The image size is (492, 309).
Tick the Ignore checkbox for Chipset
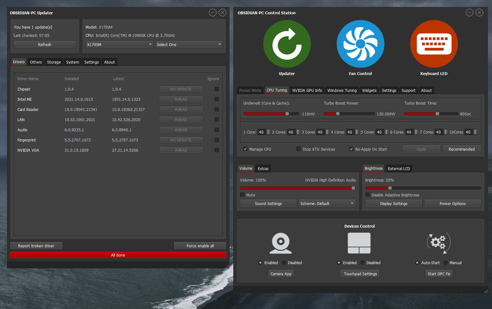[217, 89]
